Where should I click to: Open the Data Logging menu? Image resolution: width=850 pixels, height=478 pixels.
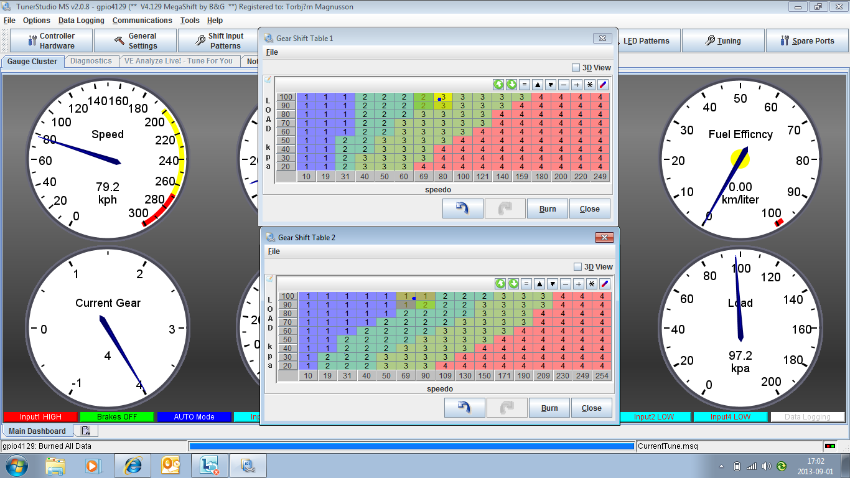(x=82, y=21)
